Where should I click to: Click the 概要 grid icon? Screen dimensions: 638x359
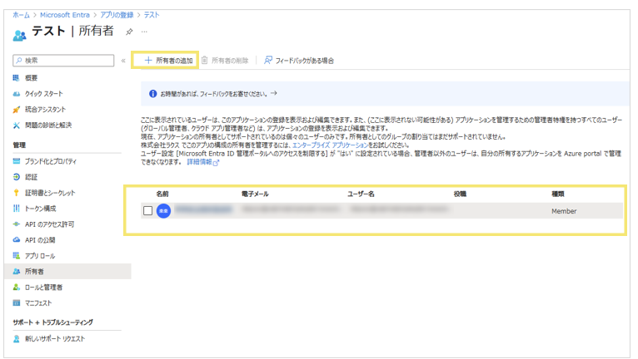[x=17, y=77]
